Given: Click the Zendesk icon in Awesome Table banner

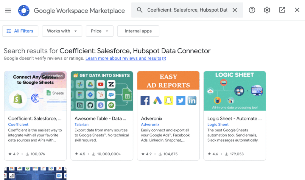Looking at the screenshot, I should point(111,84).
